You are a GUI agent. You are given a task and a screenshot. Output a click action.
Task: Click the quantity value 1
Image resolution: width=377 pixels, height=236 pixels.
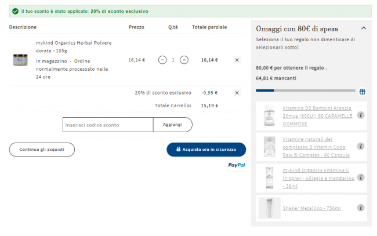coord(173,60)
